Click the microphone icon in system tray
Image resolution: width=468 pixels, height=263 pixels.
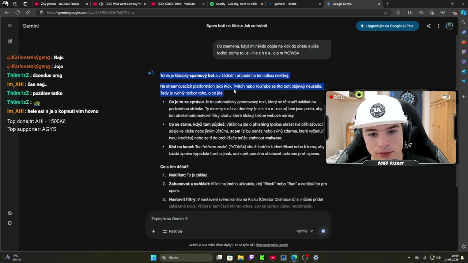[424, 258]
